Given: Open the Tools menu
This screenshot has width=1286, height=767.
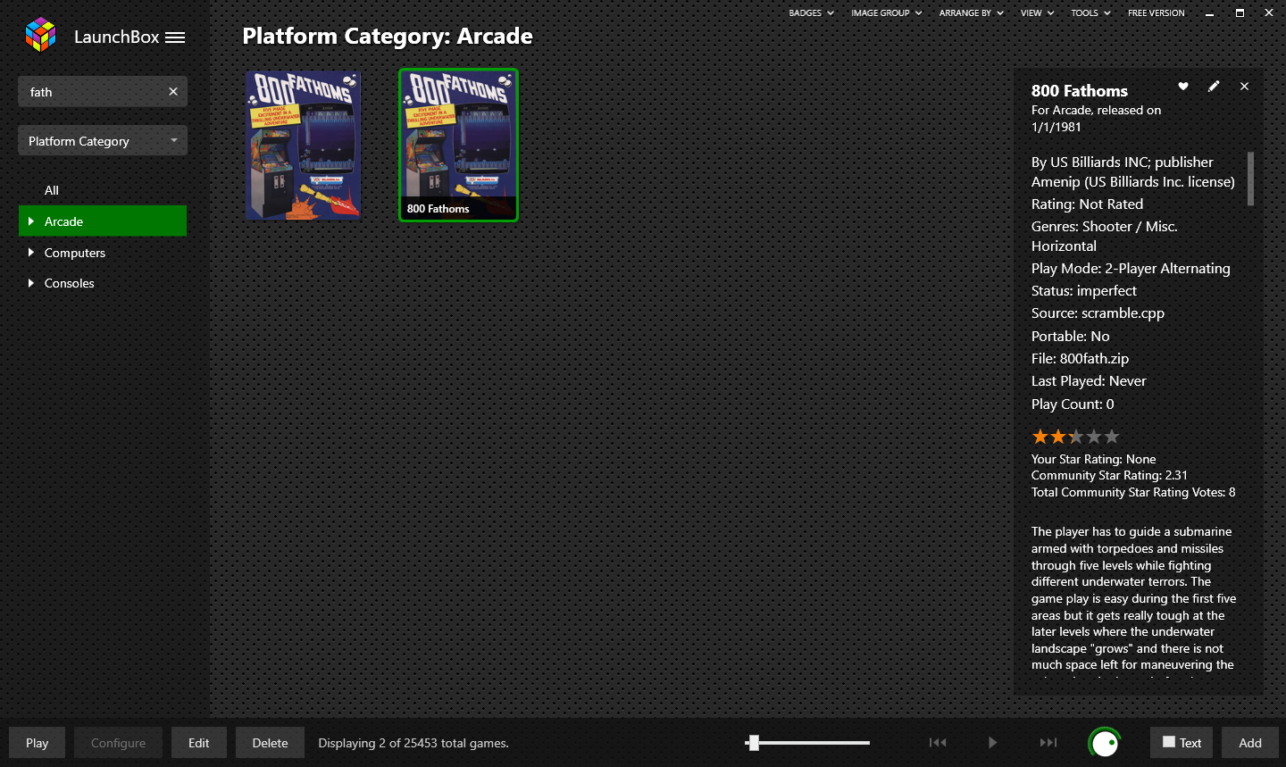Looking at the screenshot, I should coord(1090,13).
